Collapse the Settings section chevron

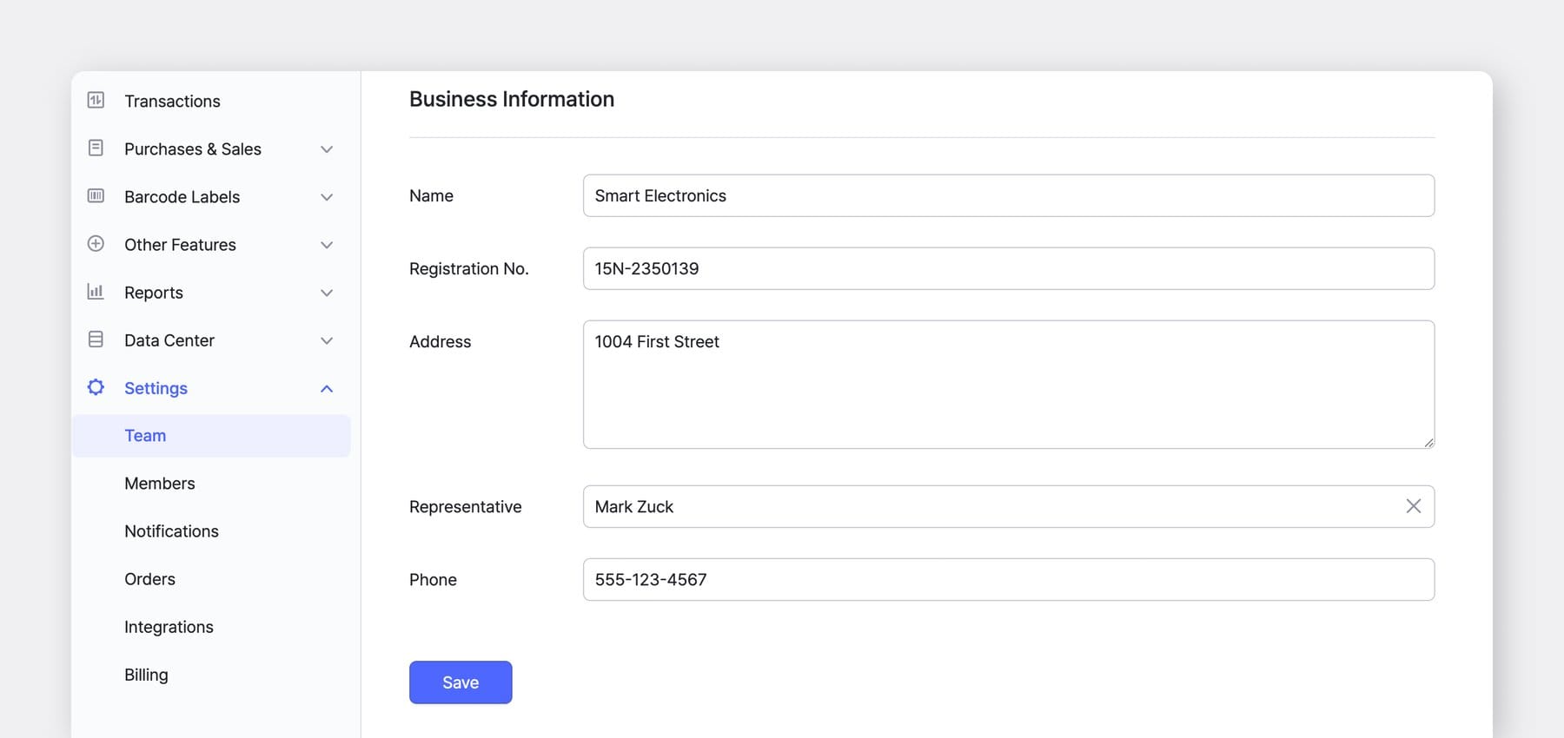(327, 388)
